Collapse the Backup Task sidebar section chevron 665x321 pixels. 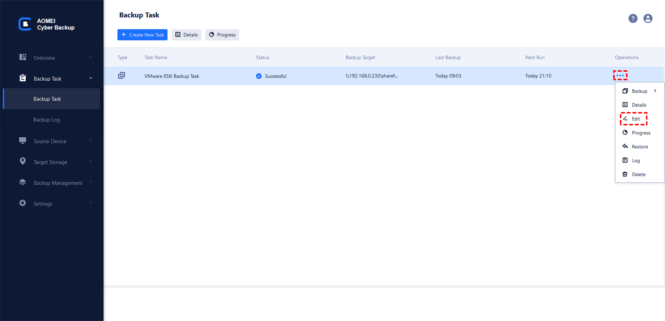(90, 78)
